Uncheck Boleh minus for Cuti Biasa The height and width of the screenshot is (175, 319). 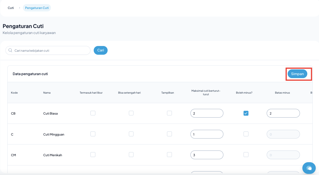click(x=246, y=113)
